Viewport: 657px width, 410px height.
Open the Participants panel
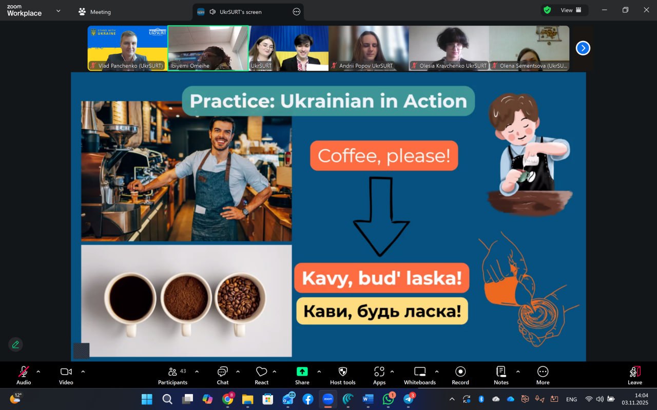(x=173, y=375)
